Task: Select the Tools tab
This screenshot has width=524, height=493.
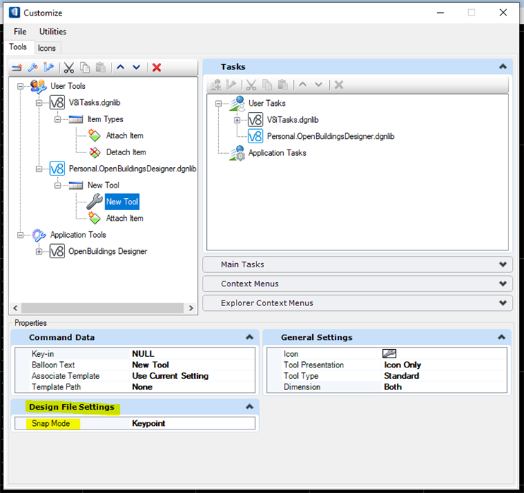Action: [18, 47]
